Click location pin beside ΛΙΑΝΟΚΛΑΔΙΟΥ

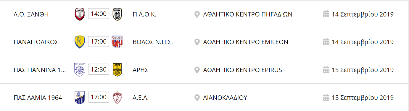(x=197, y=98)
